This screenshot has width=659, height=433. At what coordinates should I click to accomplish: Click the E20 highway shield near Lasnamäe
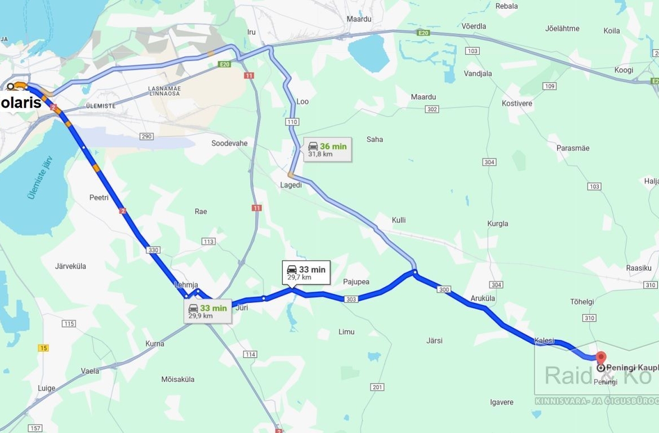[x=225, y=64]
